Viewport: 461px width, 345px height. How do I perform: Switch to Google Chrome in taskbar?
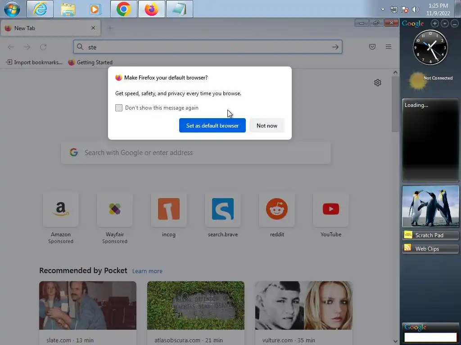[124, 9]
